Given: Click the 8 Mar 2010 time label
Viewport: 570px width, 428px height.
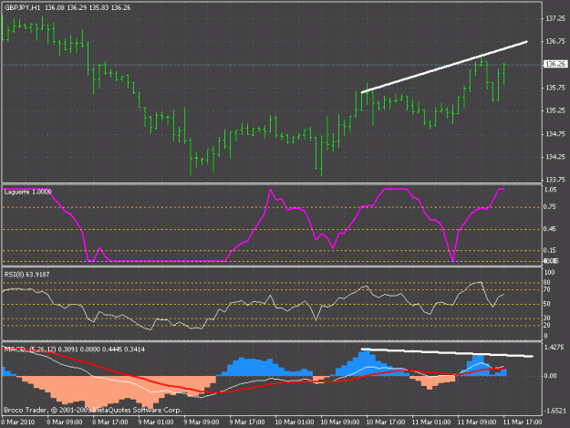Looking at the screenshot, I should (x=18, y=422).
